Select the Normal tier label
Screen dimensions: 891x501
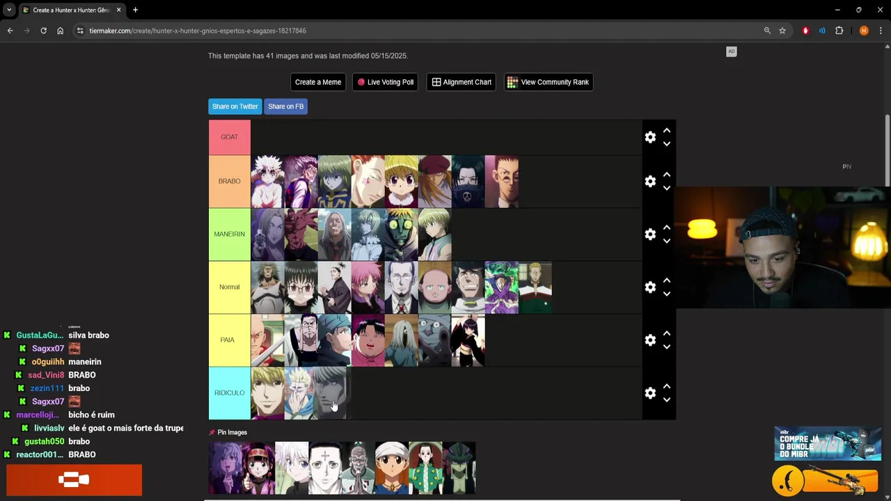coord(230,287)
